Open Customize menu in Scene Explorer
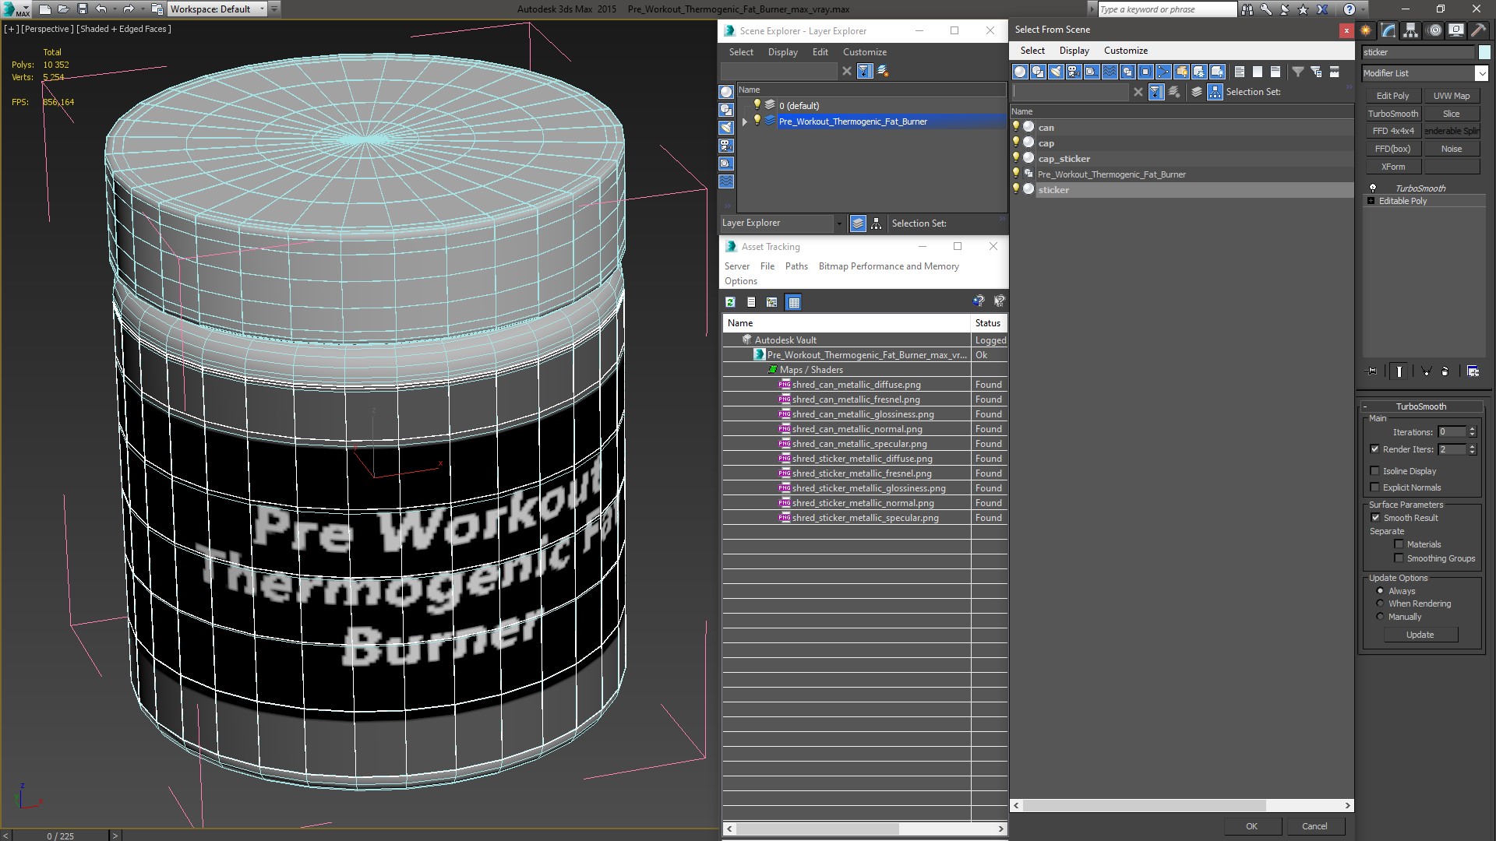The width and height of the screenshot is (1496, 841). (864, 52)
